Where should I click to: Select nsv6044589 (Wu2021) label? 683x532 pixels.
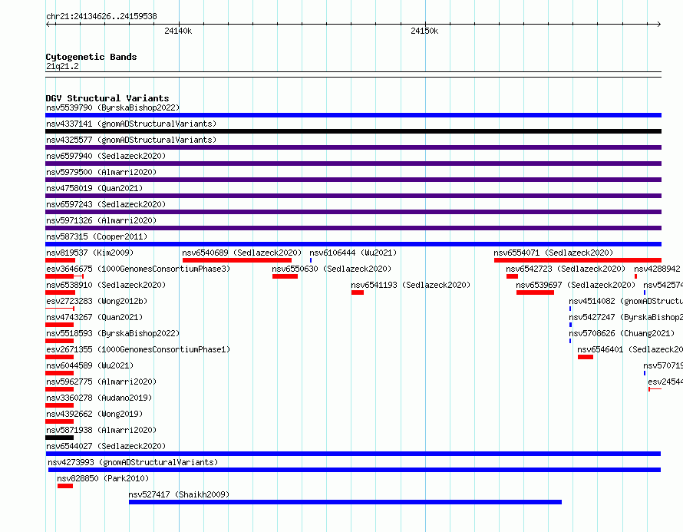click(90, 365)
